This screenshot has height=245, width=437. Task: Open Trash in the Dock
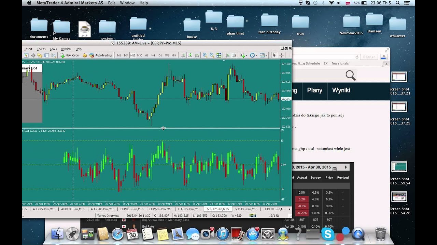(x=380, y=234)
